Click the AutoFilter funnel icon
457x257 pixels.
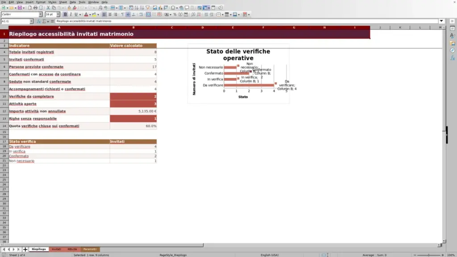tap(147, 8)
